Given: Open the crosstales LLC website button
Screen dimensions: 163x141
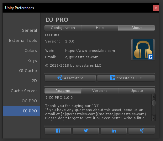Looking at the screenshot, I should 126,78.
